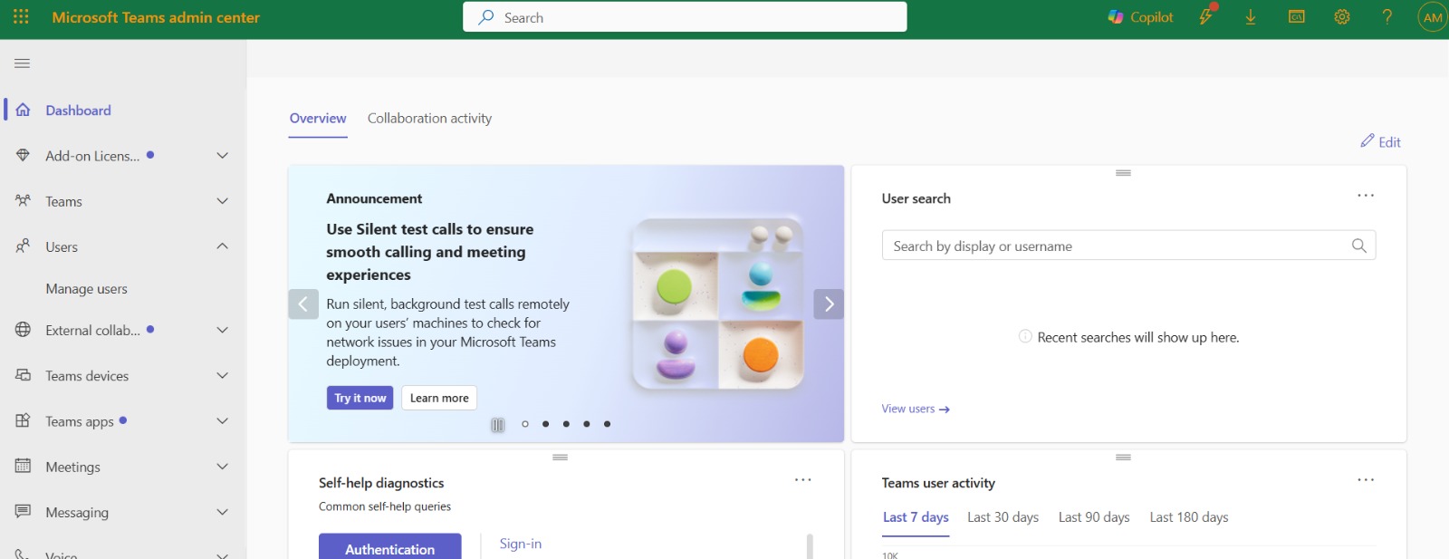Expand the Add-on Licenses section
The image size is (1449, 559).
click(x=222, y=156)
